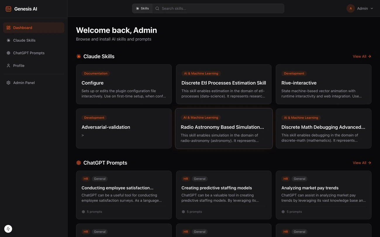Click the orange 'A' admin avatar

[351, 8]
